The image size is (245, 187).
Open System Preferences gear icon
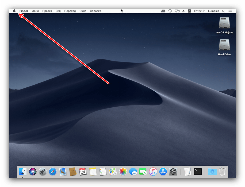[x=173, y=172]
